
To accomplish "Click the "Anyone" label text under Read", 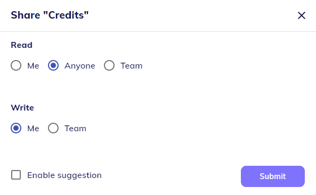I will 80,66.
